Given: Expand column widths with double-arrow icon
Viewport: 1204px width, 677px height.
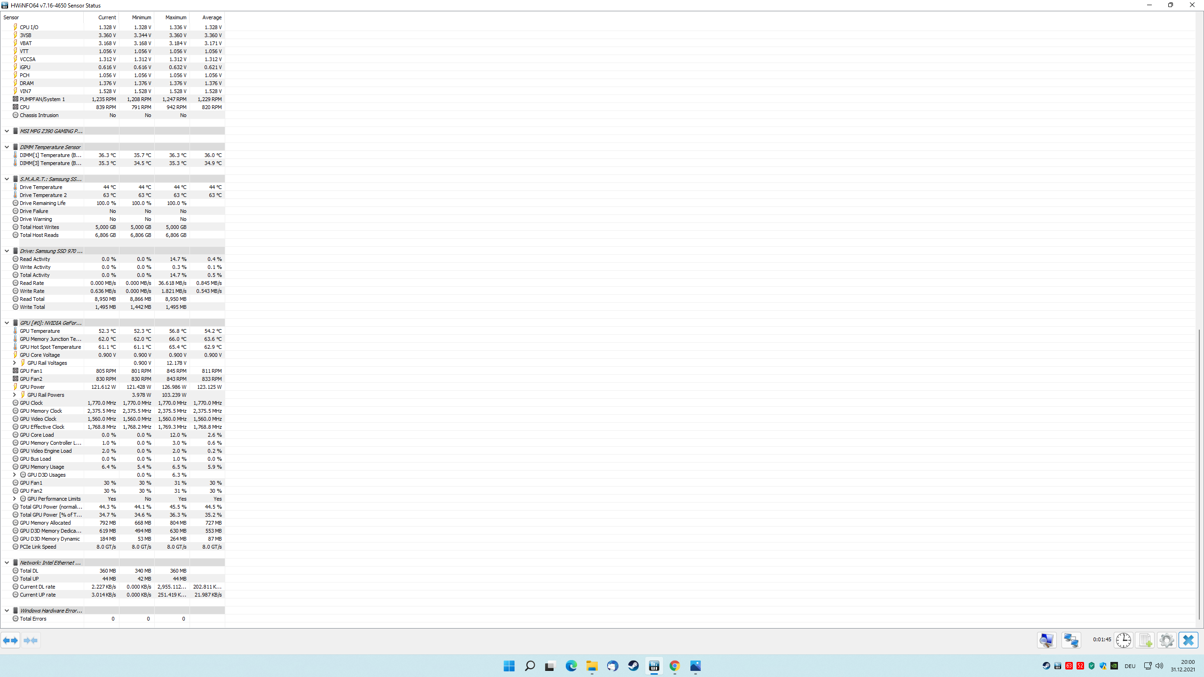Looking at the screenshot, I should [x=10, y=640].
